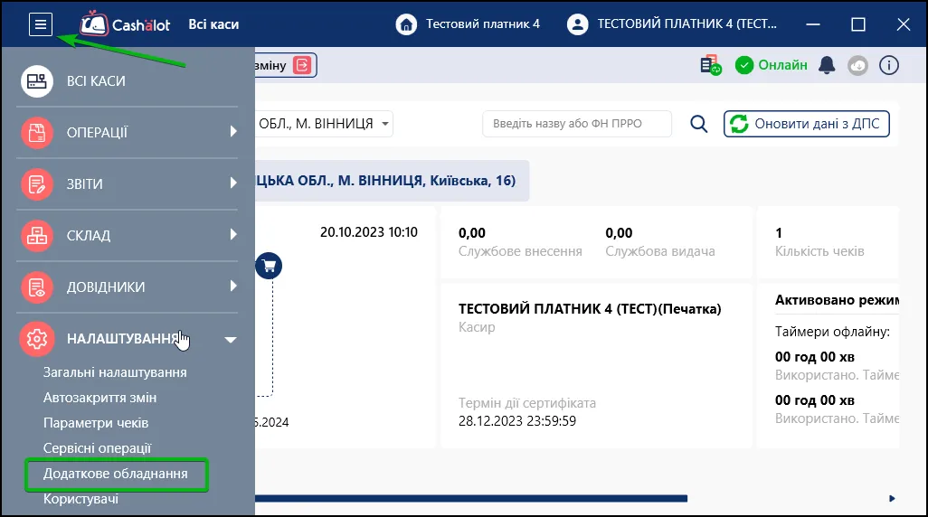Click the СКЛАД sidebar icon
This screenshot has height=517, width=928.
pyautogui.click(x=37, y=235)
